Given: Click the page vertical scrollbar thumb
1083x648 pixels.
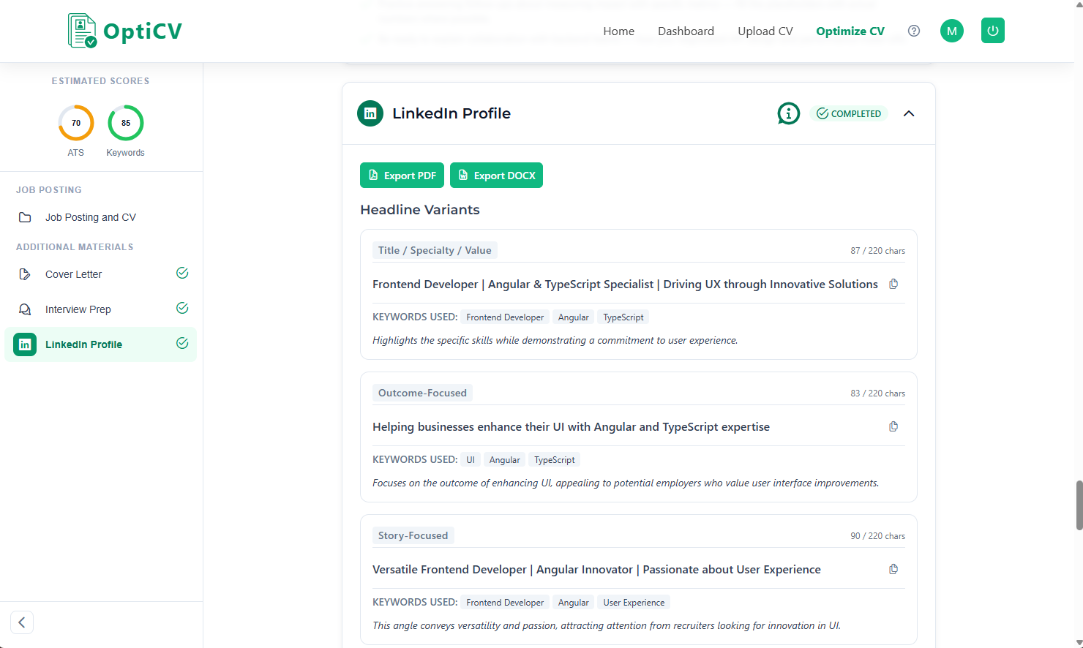Looking at the screenshot, I should (x=1079, y=505).
